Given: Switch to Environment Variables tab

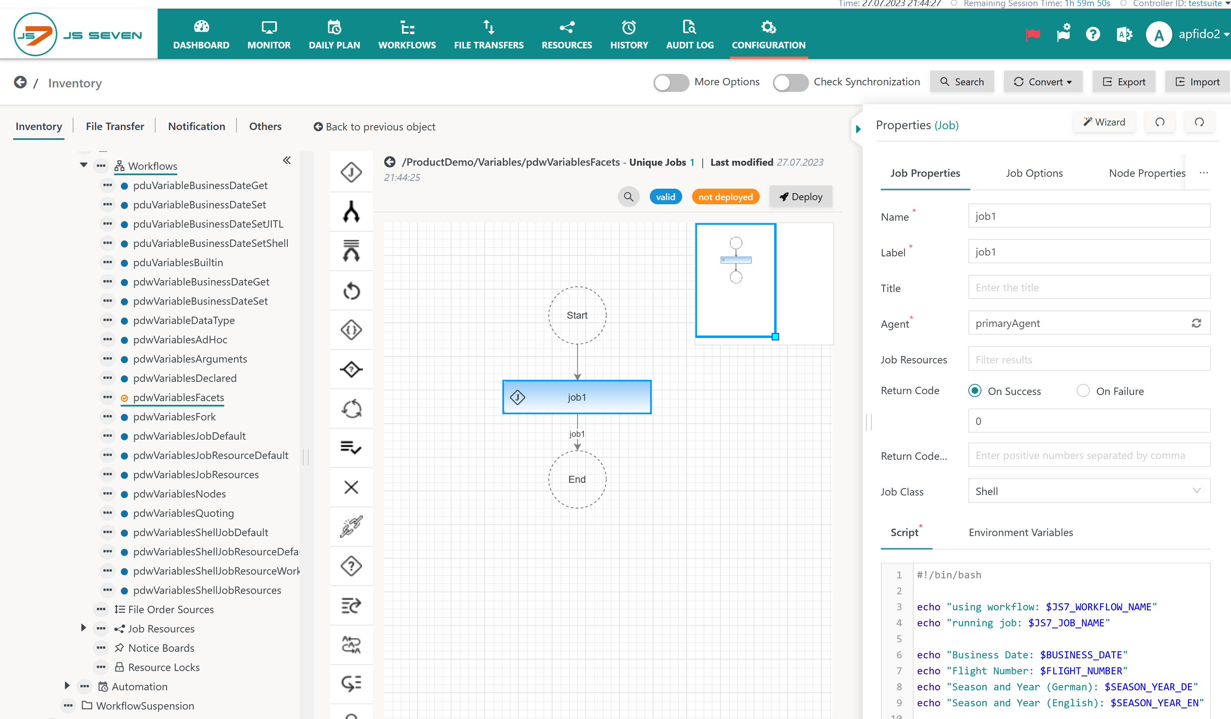Looking at the screenshot, I should [x=1020, y=532].
